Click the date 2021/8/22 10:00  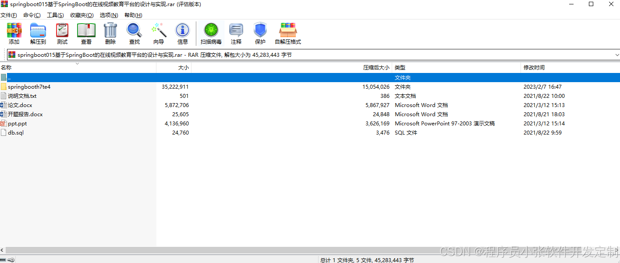[544, 96]
